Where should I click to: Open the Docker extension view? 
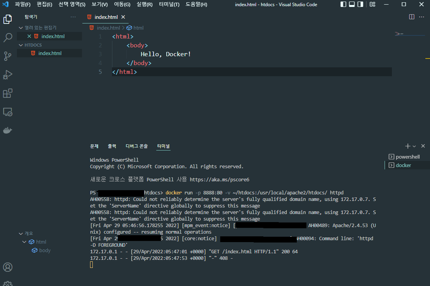(x=8, y=130)
